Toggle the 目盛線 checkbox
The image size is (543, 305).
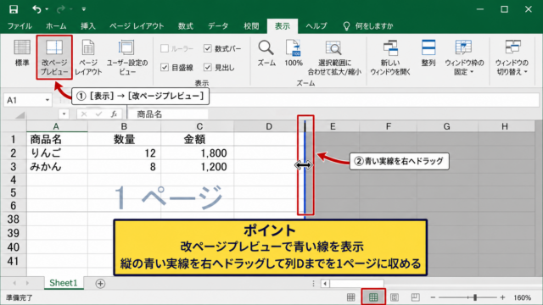[165, 68]
